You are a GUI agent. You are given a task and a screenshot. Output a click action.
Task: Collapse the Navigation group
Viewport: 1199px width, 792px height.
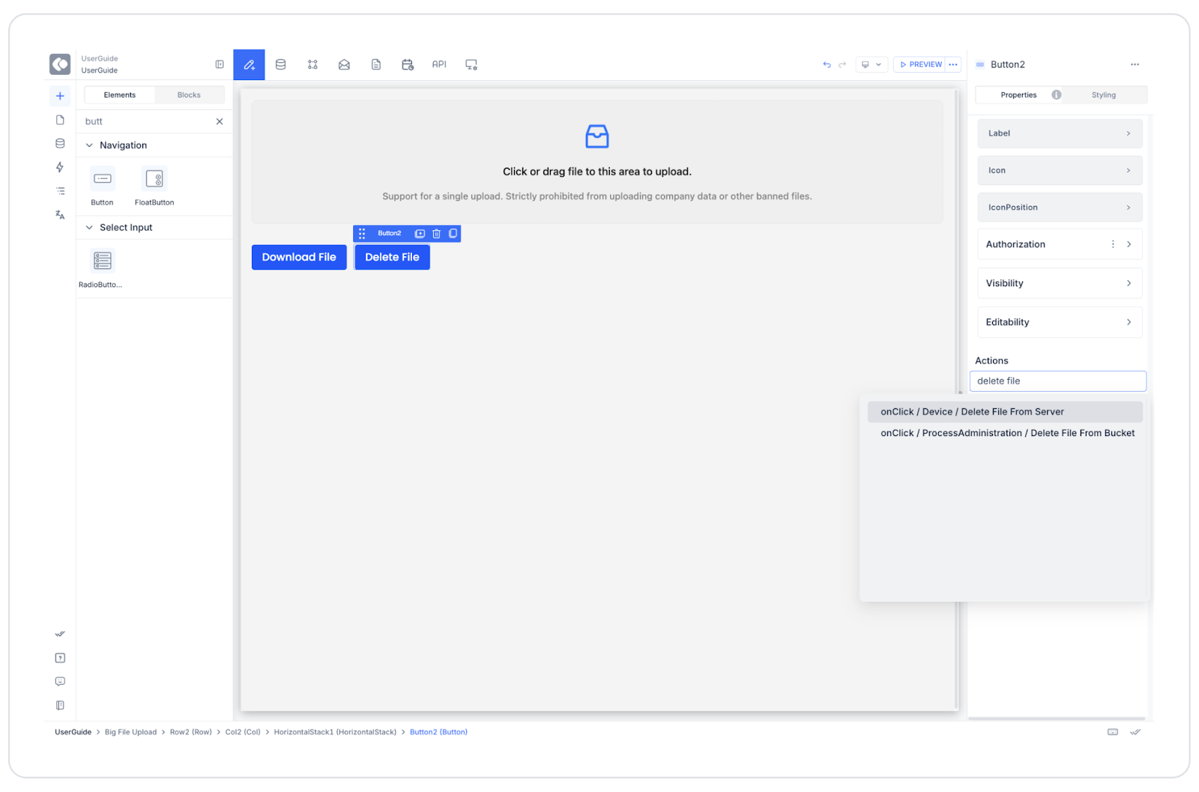[x=89, y=145]
